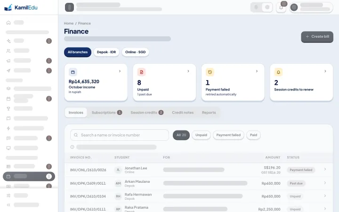The width and height of the screenshot is (339, 212).
Task: Click Rafa Hermawan's Unpaid status badge
Action: [295, 196]
